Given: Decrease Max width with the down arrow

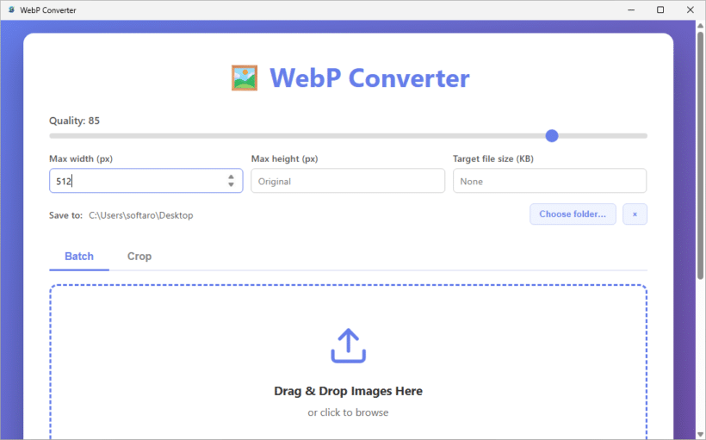Looking at the screenshot, I should pos(231,184).
